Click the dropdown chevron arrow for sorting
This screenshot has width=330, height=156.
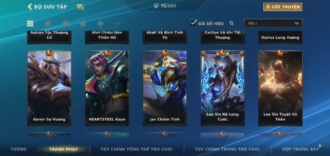pyautogui.click(x=297, y=23)
